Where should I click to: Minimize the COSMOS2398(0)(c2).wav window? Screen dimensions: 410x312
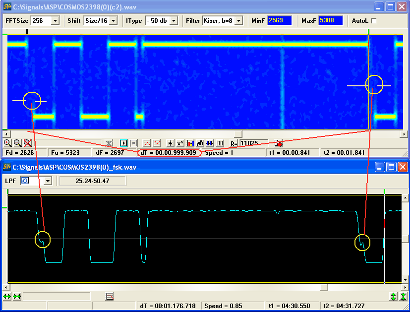pos(379,7)
